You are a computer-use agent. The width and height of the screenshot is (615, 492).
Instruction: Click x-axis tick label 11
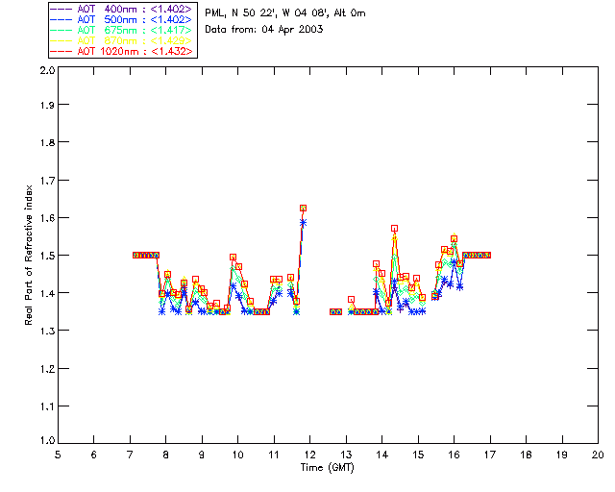click(274, 455)
